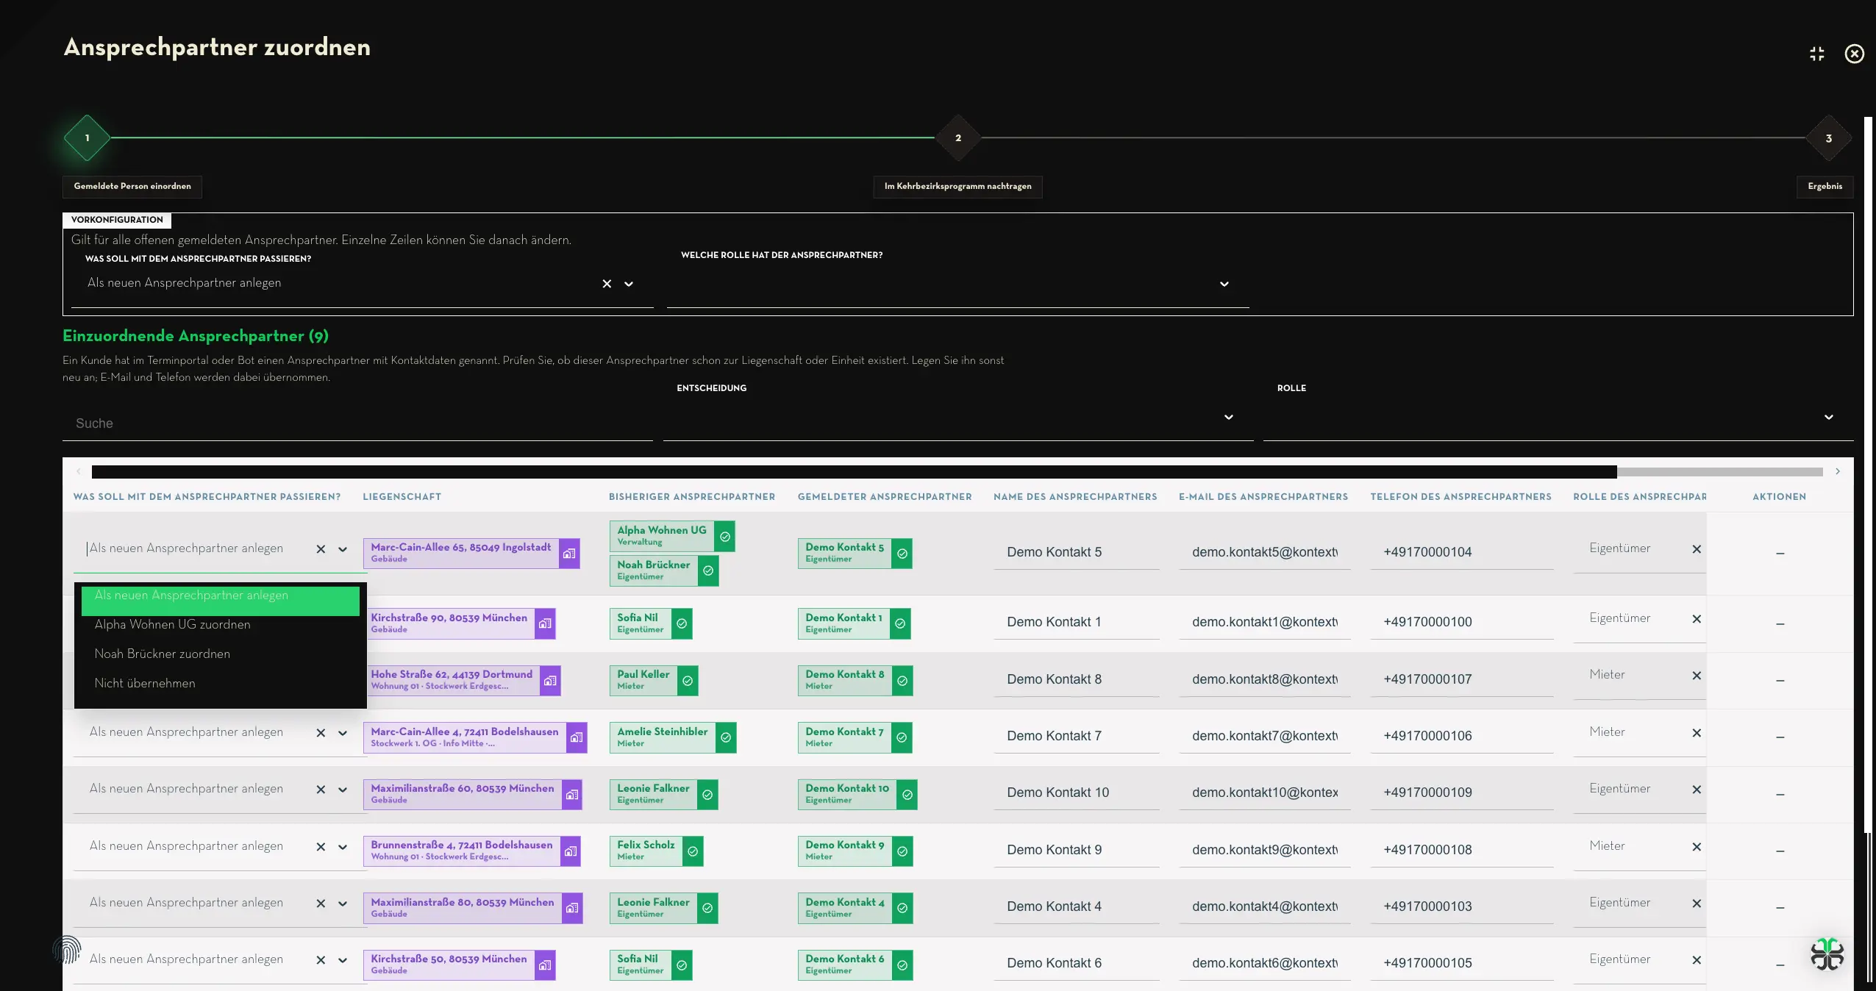Expand decision dropdown in Maximilianstraße 60 row
Image resolution: width=1876 pixels, height=991 pixels.
tap(343, 790)
